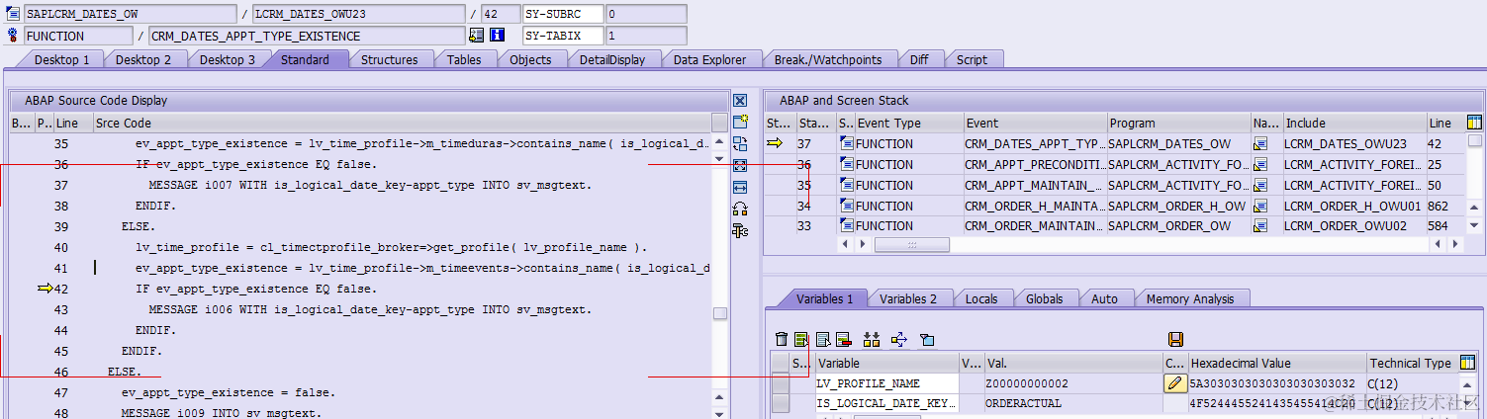Viewport: 1487px width, 419px height.
Task: Open the DetailDisplay tab
Action: (x=612, y=59)
